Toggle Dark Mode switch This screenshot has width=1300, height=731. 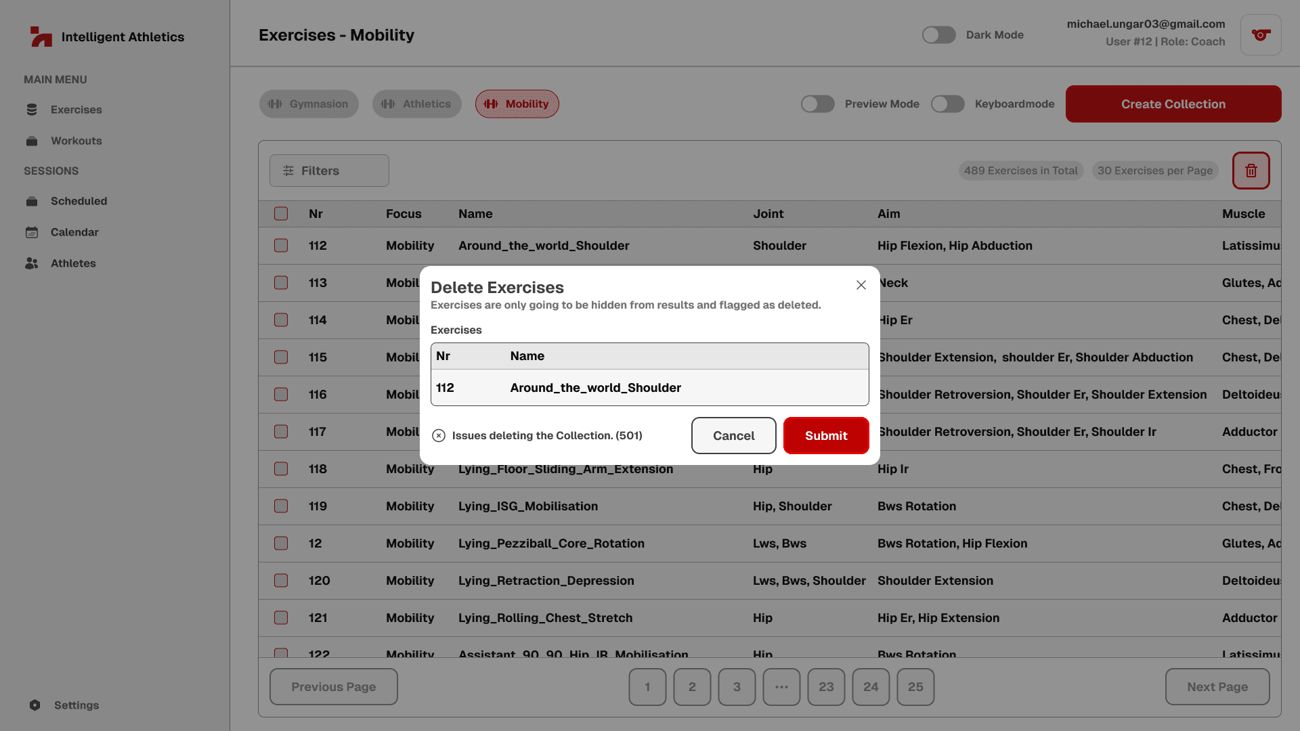point(938,35)
